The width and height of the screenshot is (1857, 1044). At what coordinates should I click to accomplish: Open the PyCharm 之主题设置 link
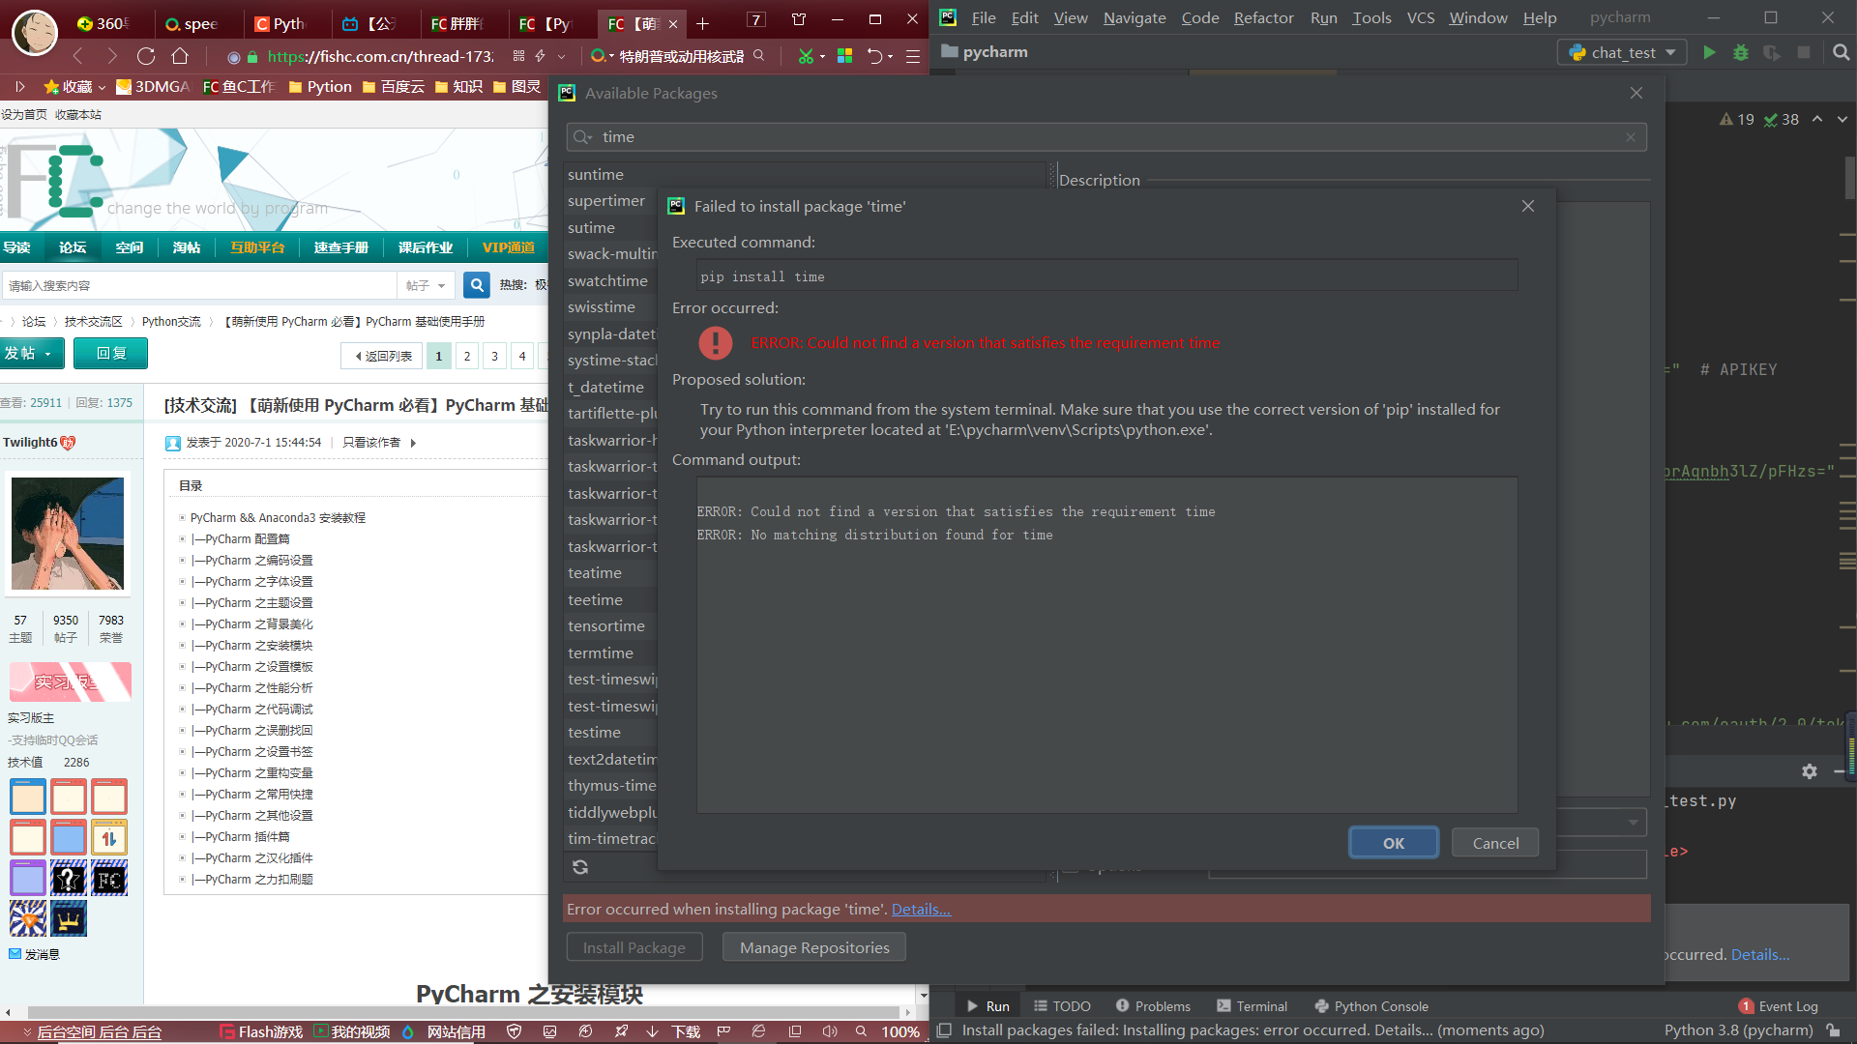[x=251, y=602]
